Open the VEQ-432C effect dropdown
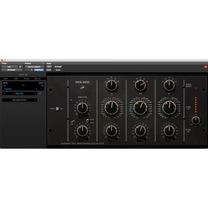The width and height of the screenshot is (208, 208). point(19,94)
